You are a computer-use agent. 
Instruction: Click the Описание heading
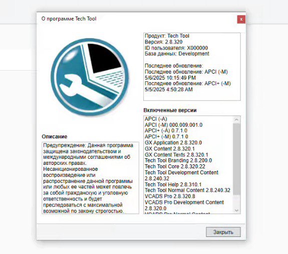[55, 137]
